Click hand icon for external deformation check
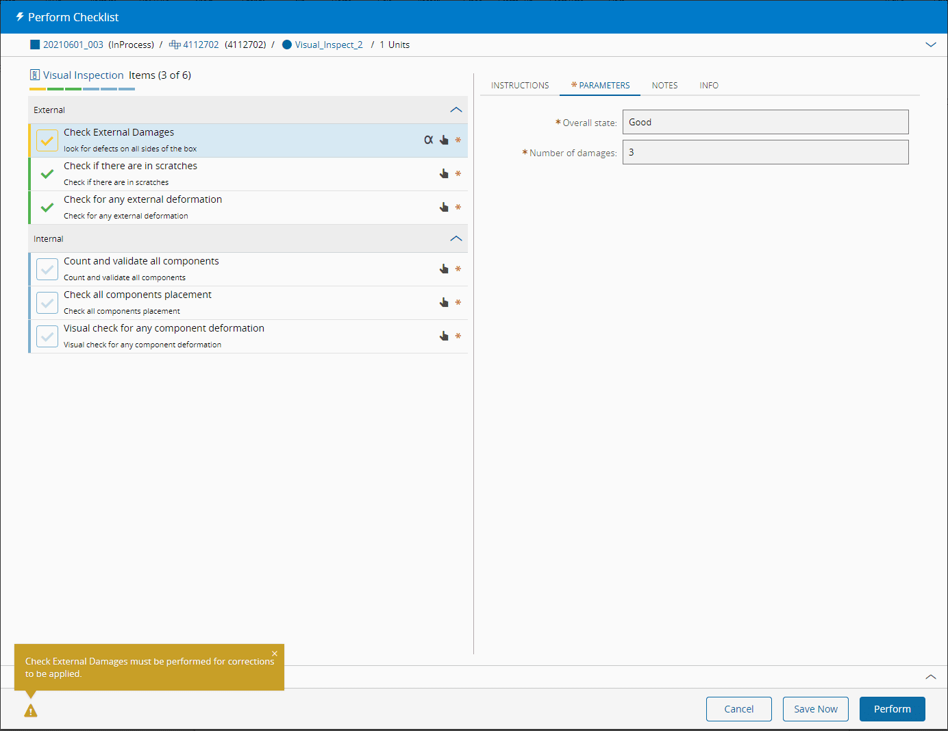Image resolution: width=948 pixels, height=731 pixels. click(444, 207)
